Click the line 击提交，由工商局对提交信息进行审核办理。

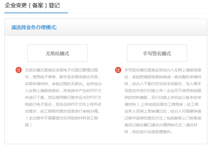coord(63,111)
